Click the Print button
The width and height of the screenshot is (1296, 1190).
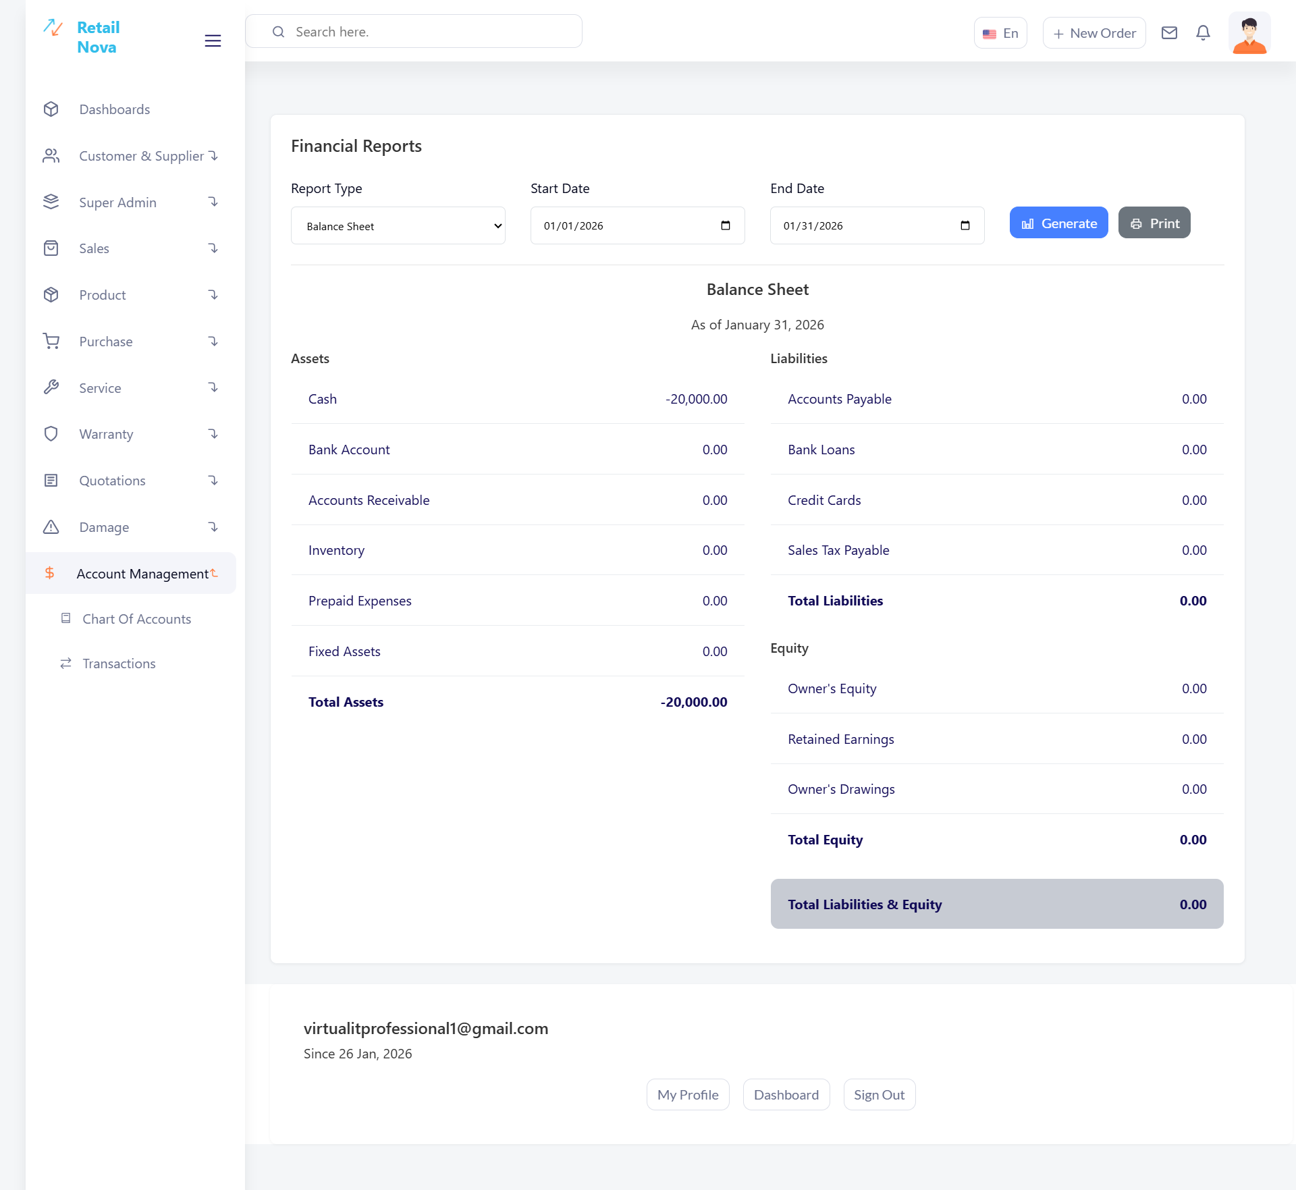(1154, 223)
